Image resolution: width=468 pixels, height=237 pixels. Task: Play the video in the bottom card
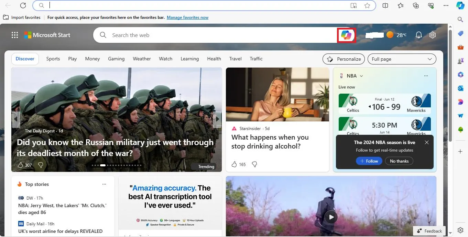click(331, 217)
